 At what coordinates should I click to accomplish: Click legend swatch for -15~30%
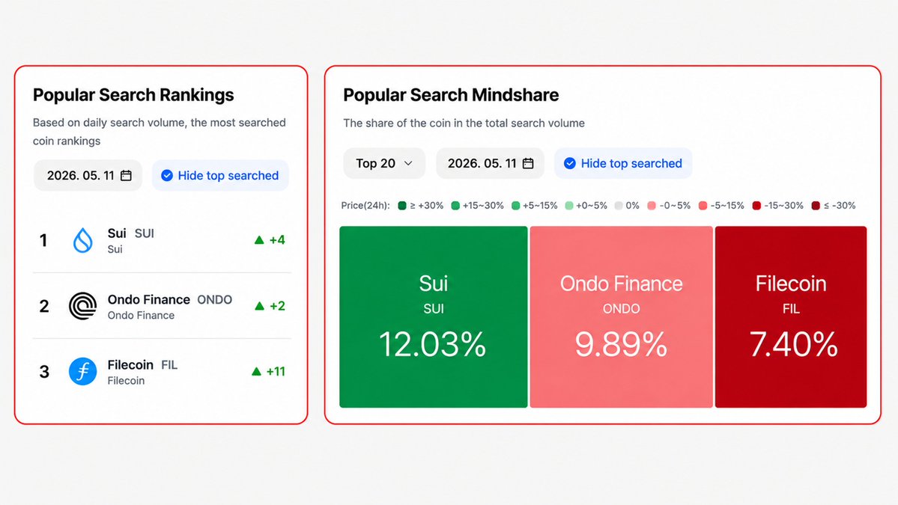coord(756,206)
